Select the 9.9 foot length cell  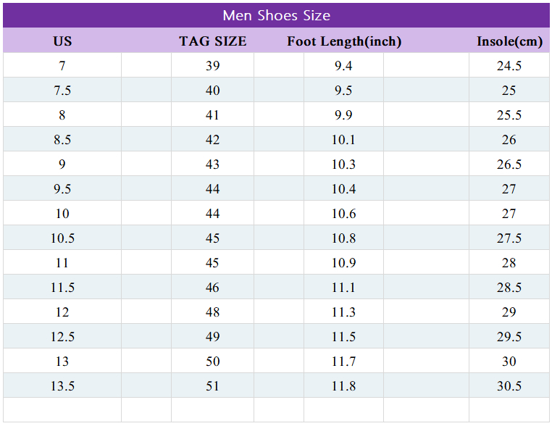(x=344, y=115)
